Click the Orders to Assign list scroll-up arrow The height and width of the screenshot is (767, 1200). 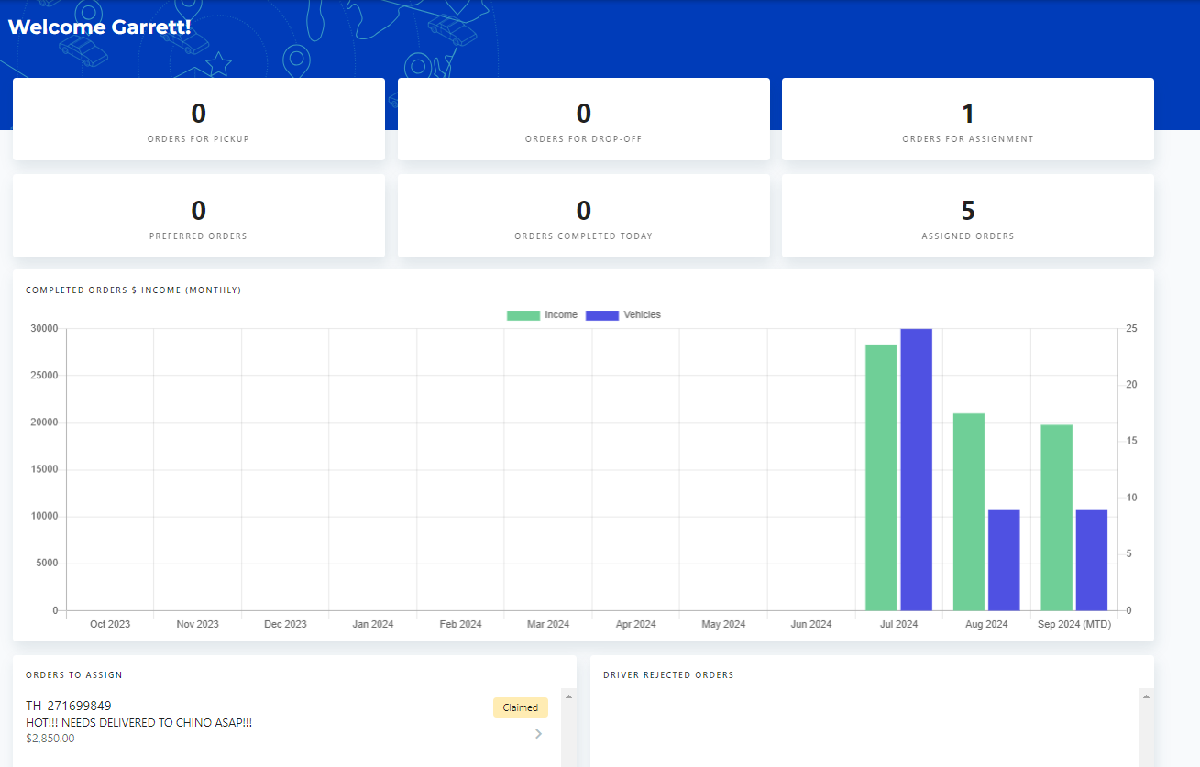568,697
